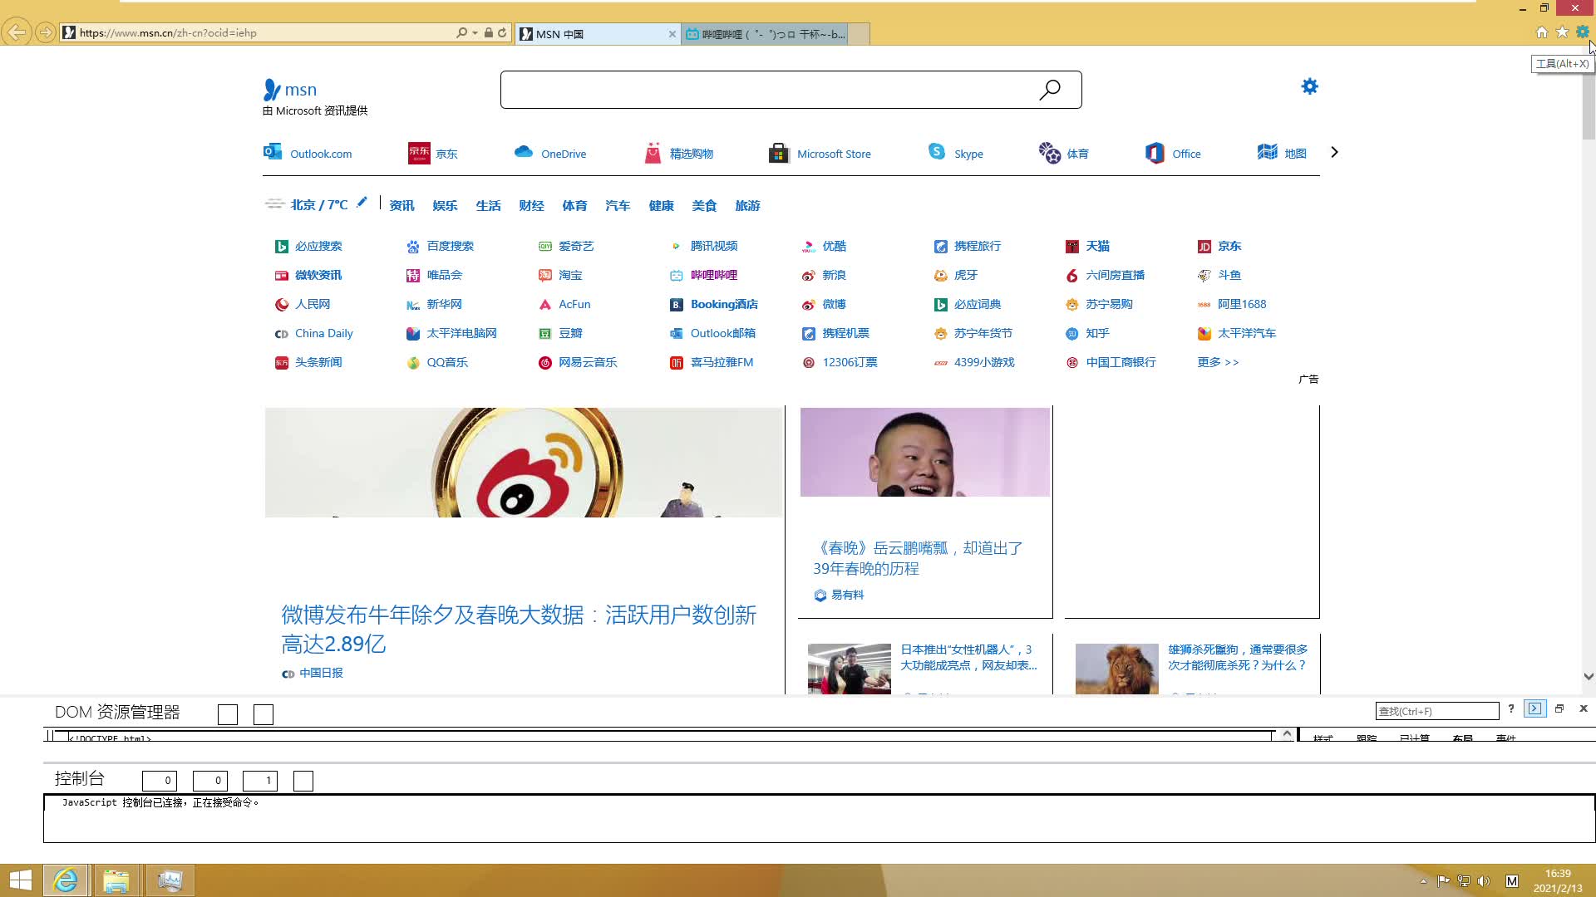The image size is (1596, 897).
Task: Open File Explorer from taskbar
Action: pos(116,880)
